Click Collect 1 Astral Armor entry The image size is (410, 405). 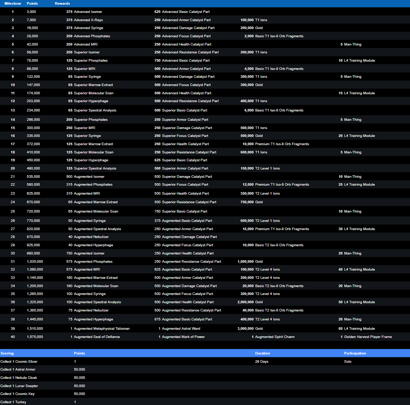click(18, 370)
